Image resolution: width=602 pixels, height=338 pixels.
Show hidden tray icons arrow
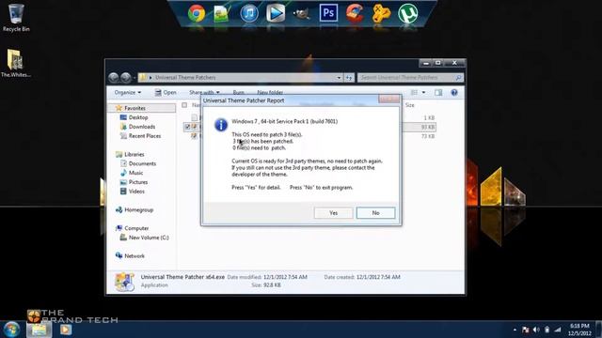coord(515,330)
